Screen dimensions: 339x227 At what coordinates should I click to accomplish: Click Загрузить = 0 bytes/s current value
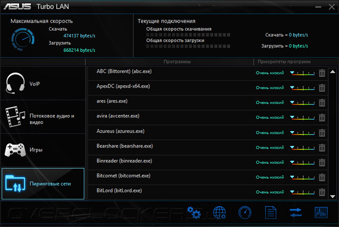[284, 46]
